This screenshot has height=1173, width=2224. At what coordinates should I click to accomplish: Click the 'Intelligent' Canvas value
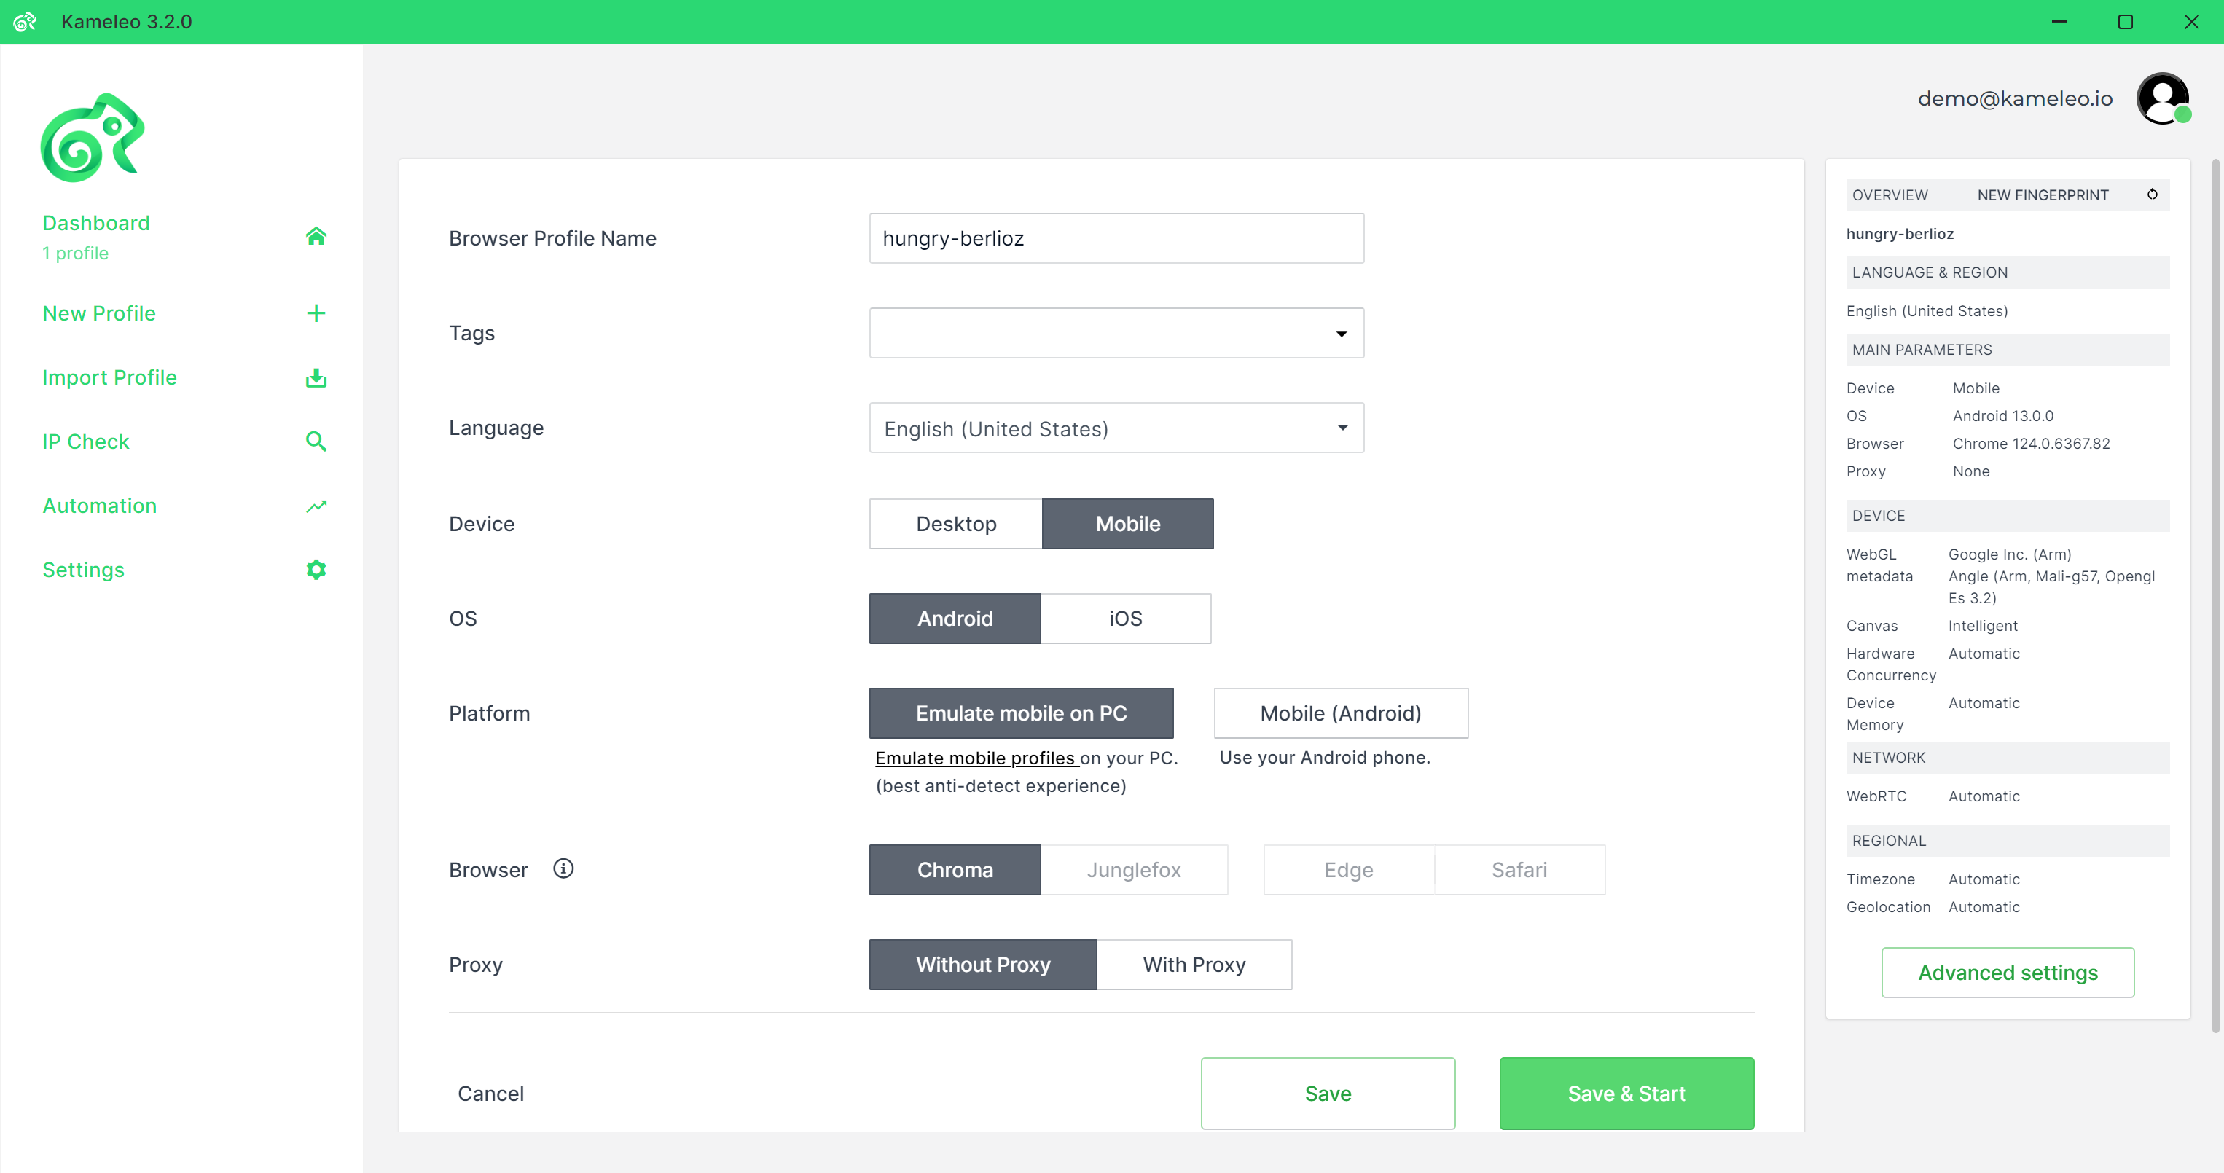click(x=1982, y=626)
